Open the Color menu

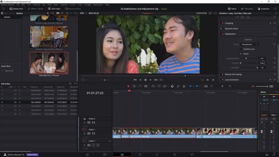click(80, 5)
